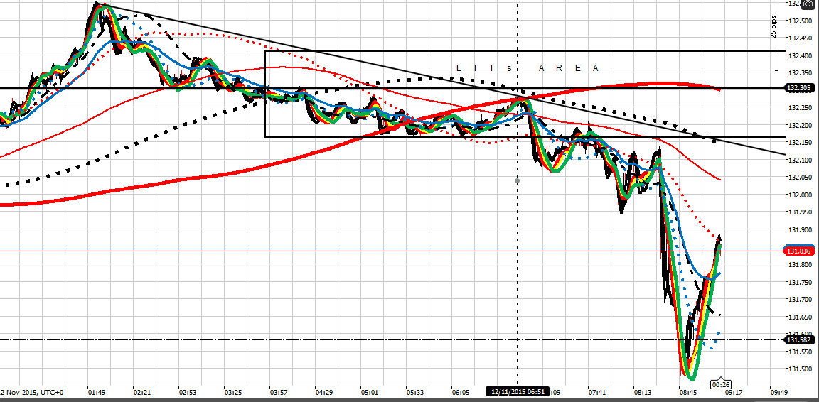Screen dimensions: 819x402
Task: Click the 00:26 candle countdown label
Action: pos(721,386)
